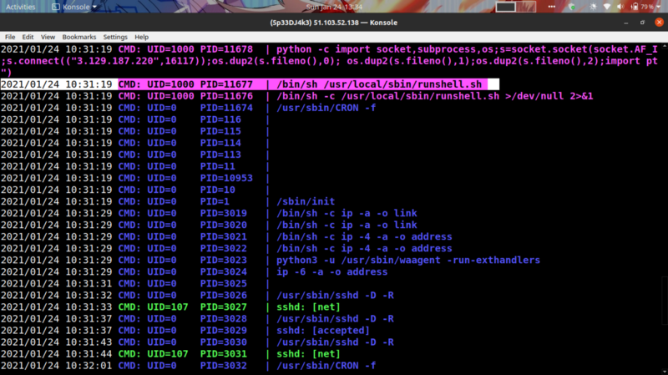Open the File menu
This screenshot has height=375, width=668.
(10, 37)
